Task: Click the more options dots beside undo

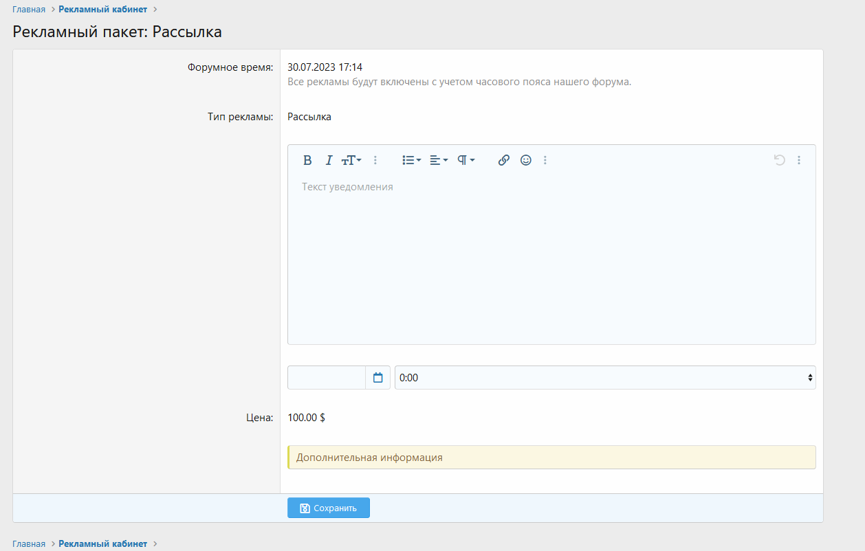Action: (799, 160)
